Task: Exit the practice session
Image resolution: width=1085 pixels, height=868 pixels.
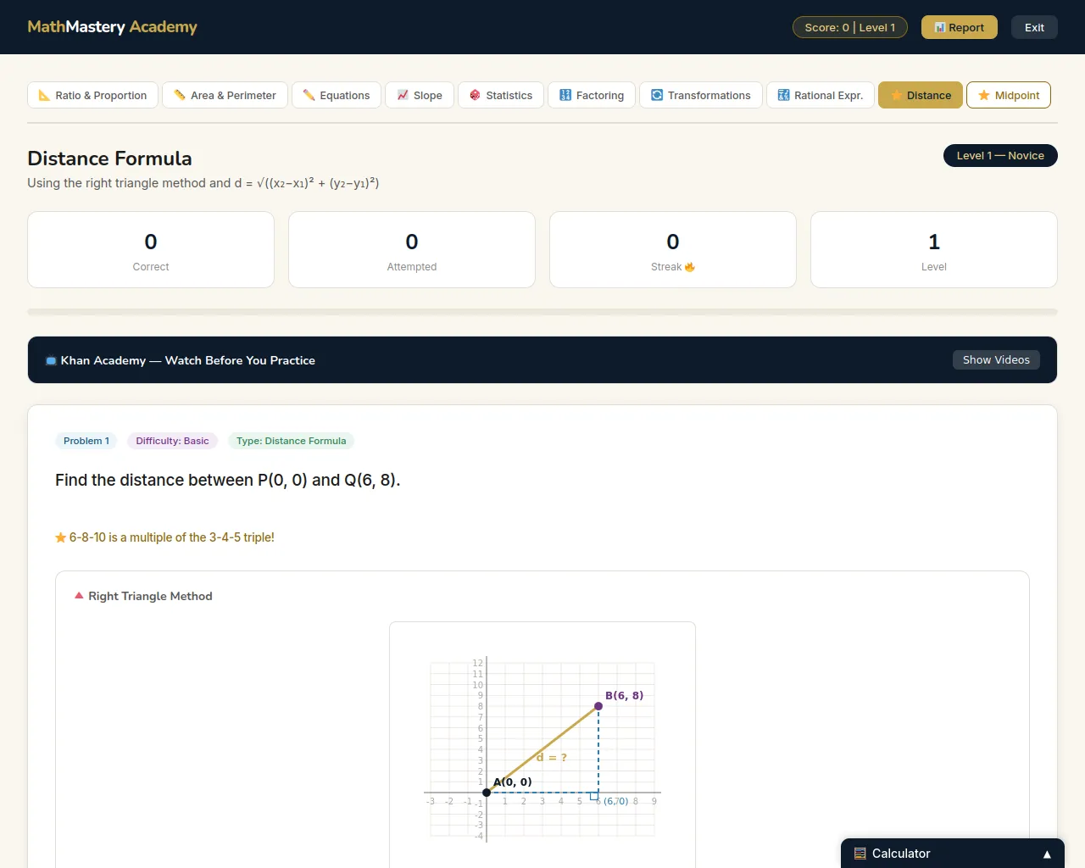Action: pyautogui.click(x=1034, y=27)
